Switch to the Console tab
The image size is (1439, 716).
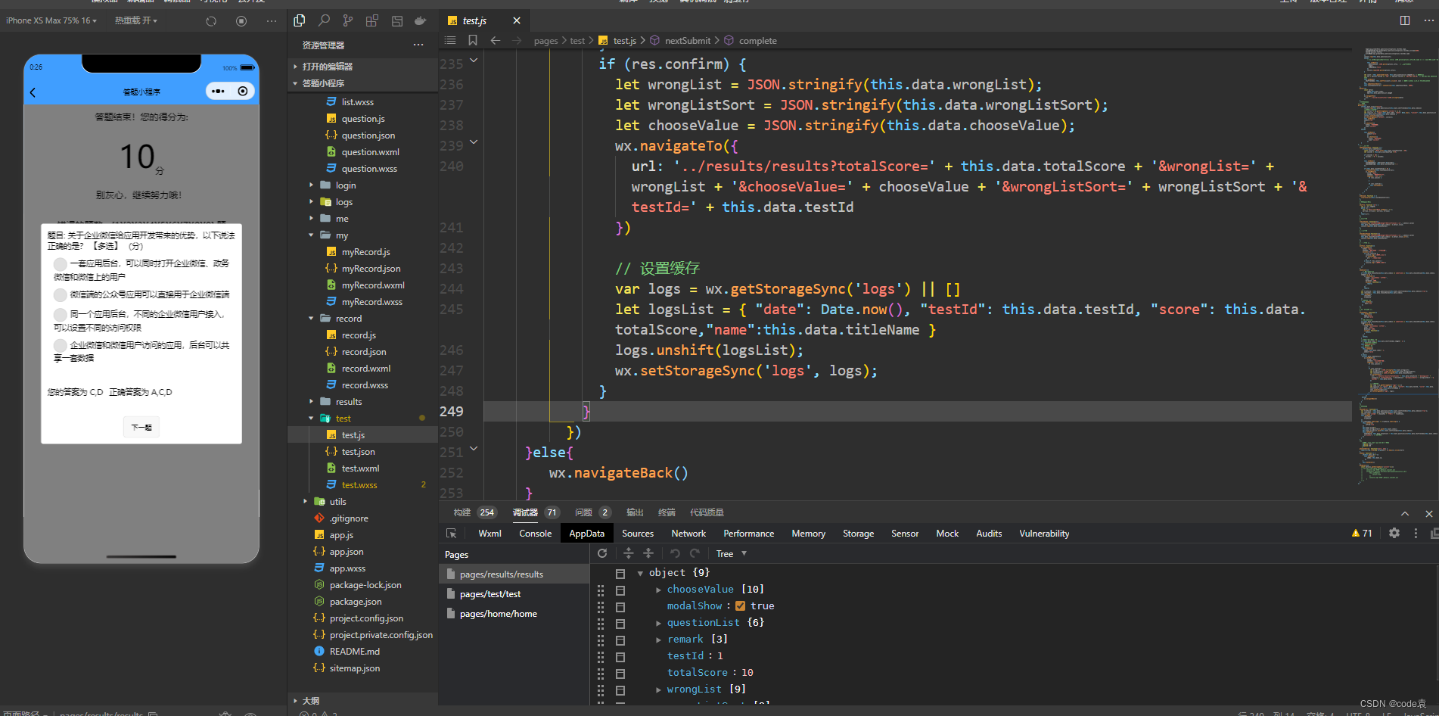[x=535, y=534]
